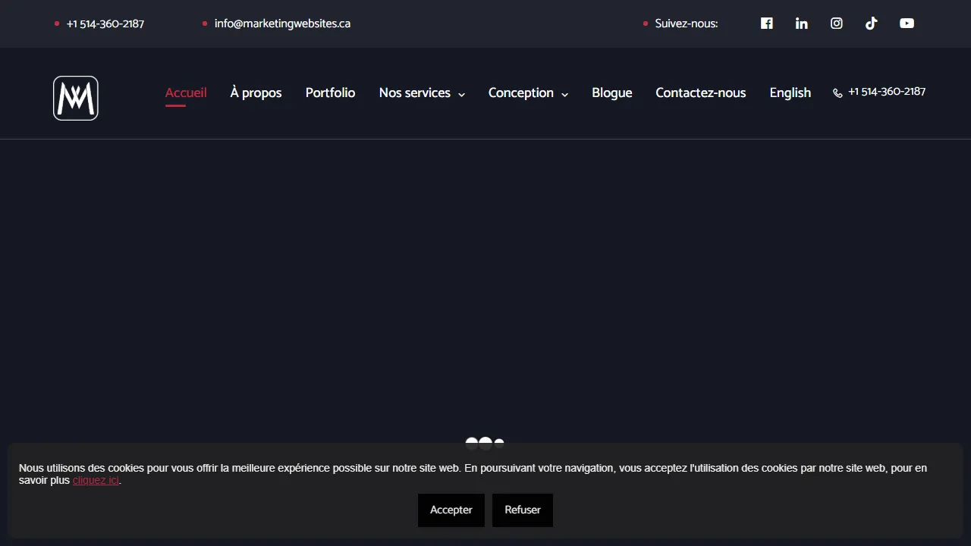Expand the Nos services dropdown menu
This screenshot has width=971, height=546.
[415, 93]
